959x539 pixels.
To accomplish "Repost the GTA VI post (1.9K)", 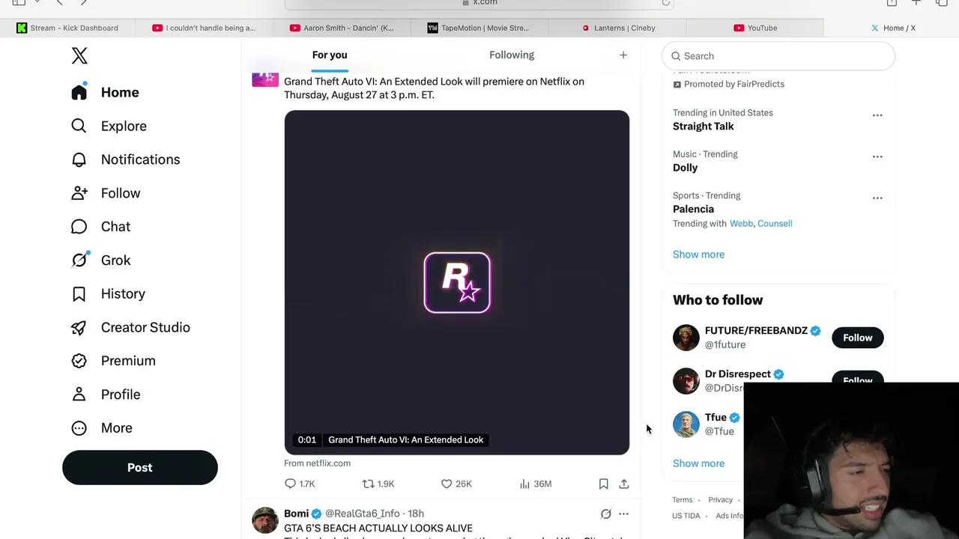I will 378,484.
